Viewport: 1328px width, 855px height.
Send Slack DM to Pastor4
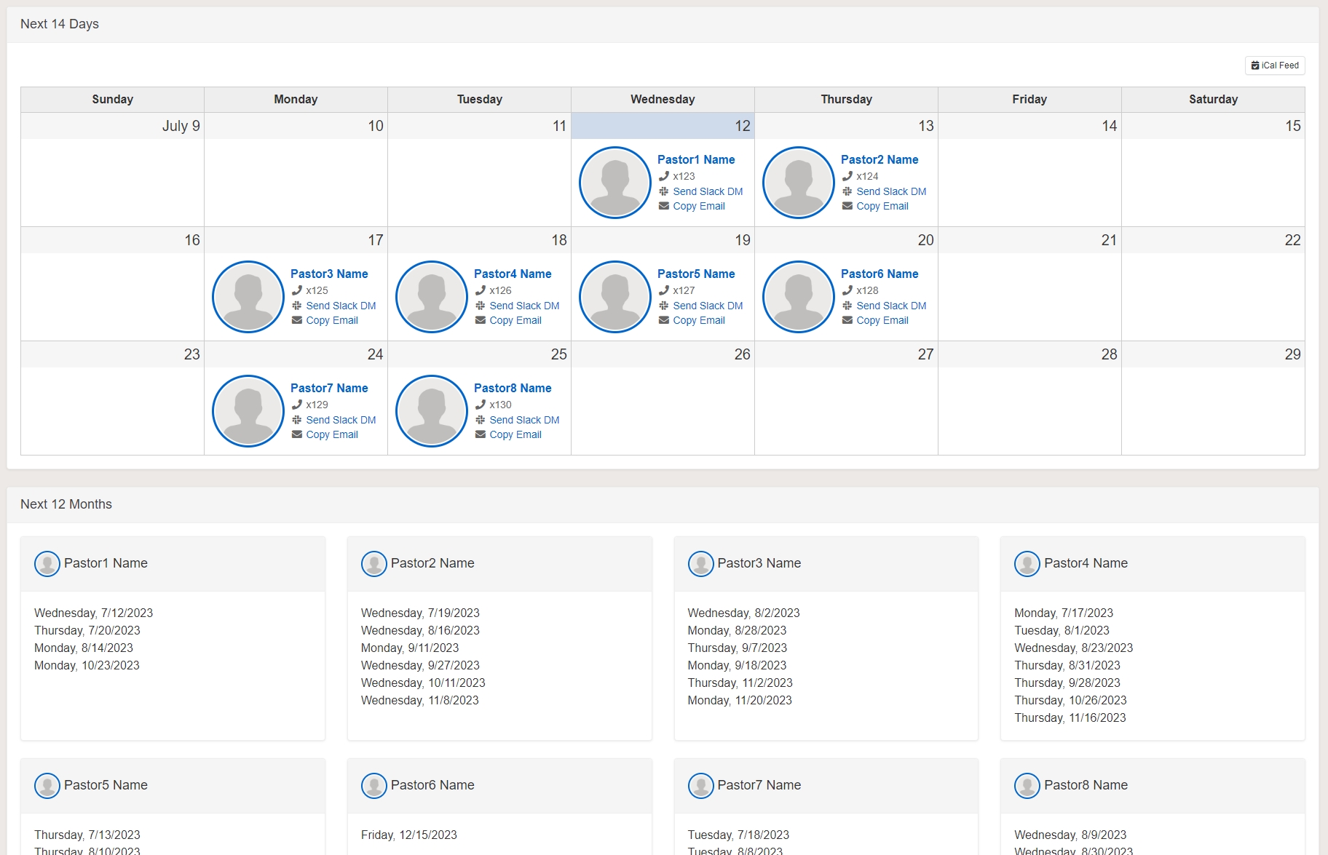[524, 306]
